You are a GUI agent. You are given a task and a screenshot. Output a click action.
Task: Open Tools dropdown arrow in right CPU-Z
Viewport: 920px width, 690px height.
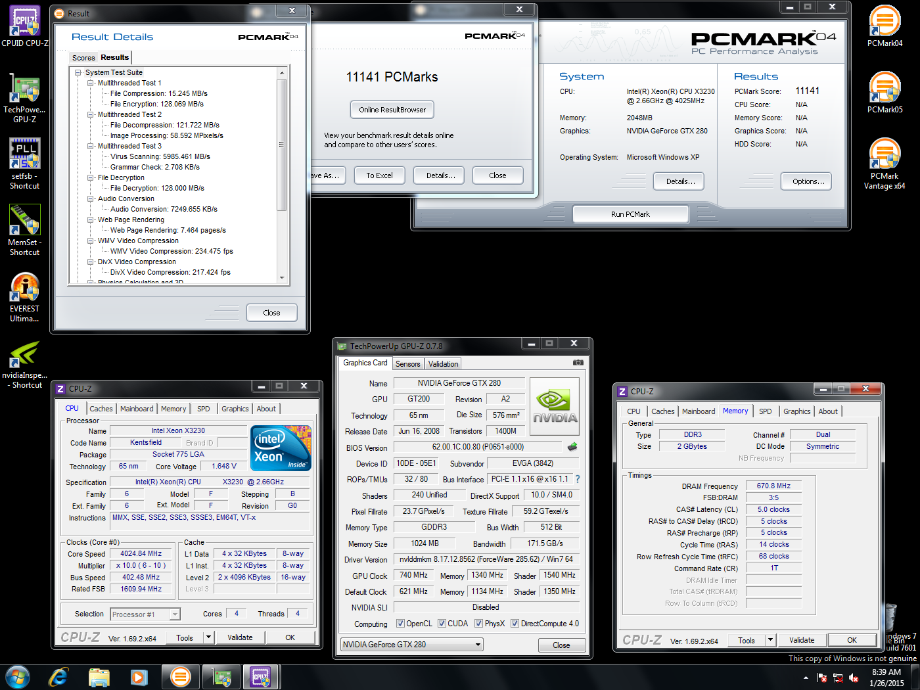pos(770,640)
